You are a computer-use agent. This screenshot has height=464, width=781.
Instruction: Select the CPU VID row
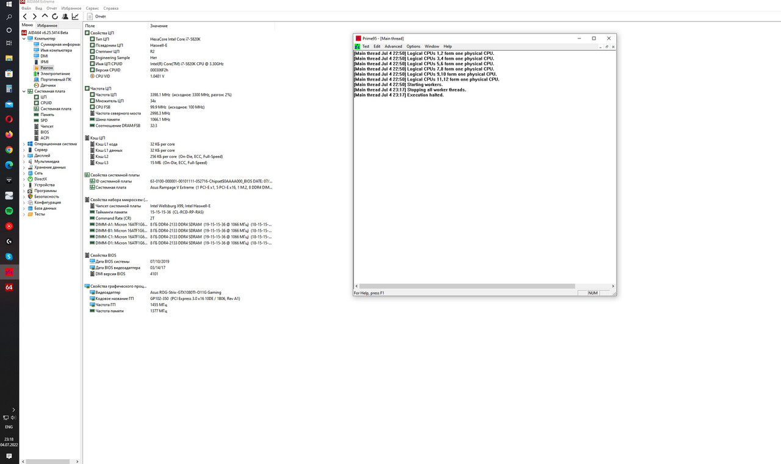179,76
